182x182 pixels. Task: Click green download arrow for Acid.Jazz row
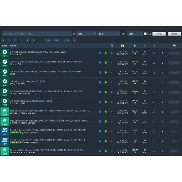point(106,72)
